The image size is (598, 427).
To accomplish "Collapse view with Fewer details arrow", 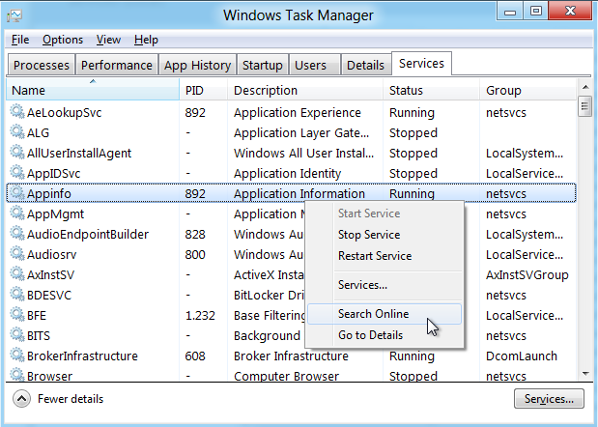I will 21,399.
